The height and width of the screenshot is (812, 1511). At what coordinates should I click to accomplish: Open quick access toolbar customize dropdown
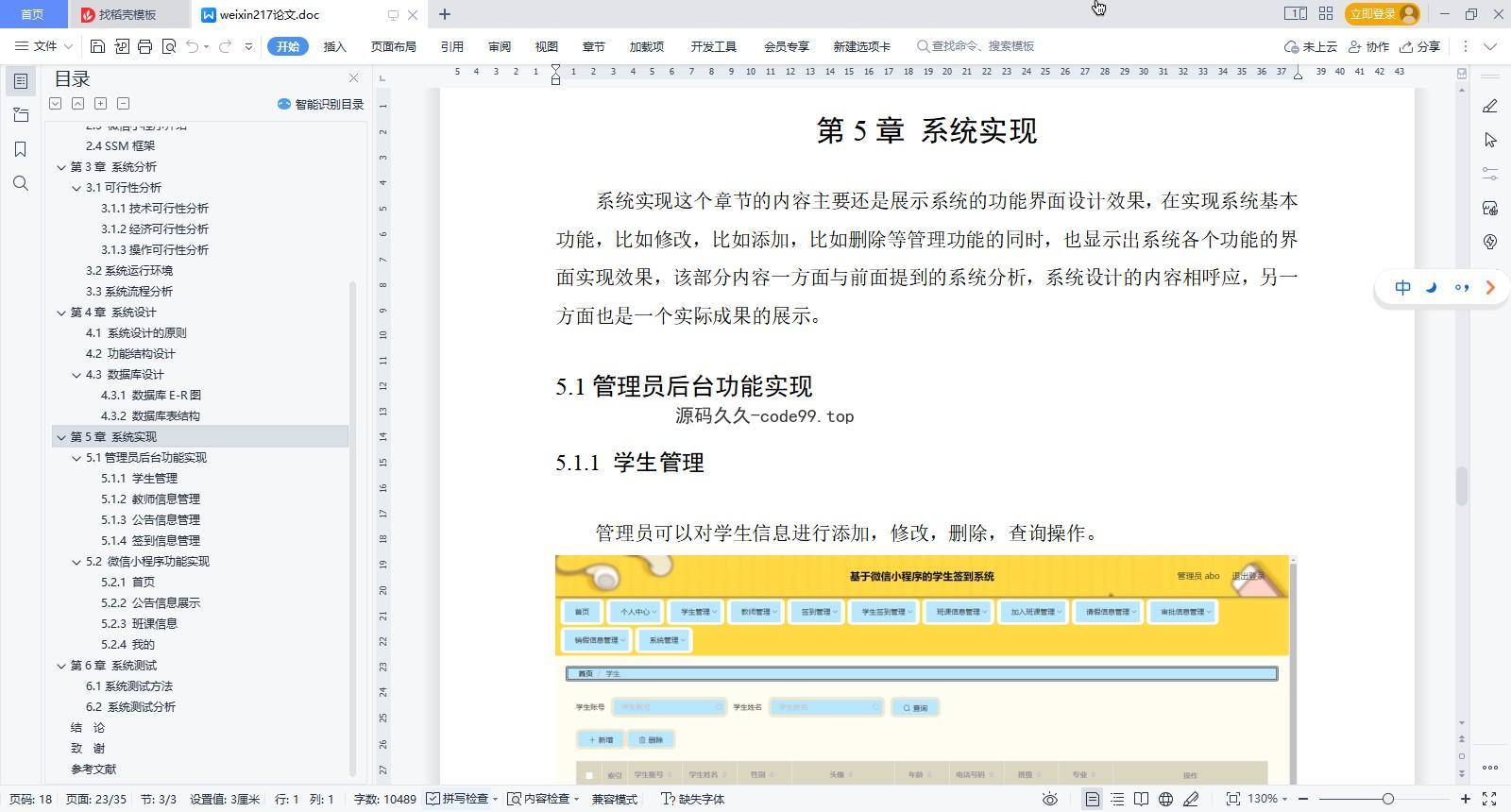tap(248, 46)
